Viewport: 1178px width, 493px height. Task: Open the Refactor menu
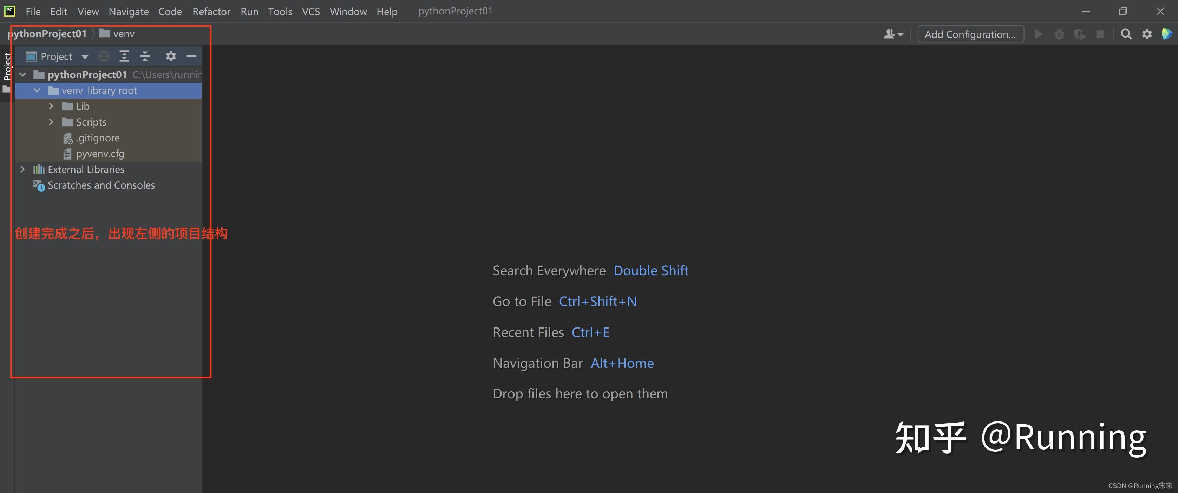click(211, 12)
